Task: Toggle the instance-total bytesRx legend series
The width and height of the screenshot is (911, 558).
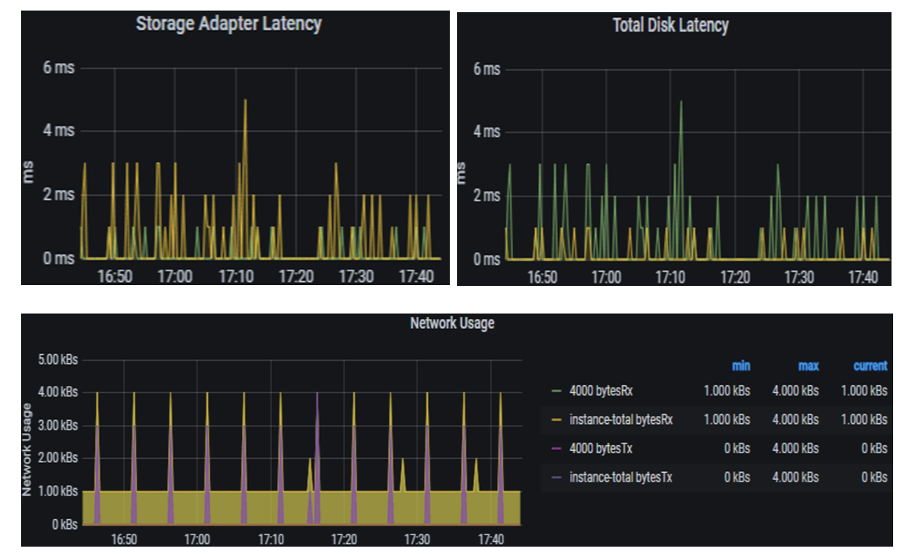Action: click(x=620, y=420)
